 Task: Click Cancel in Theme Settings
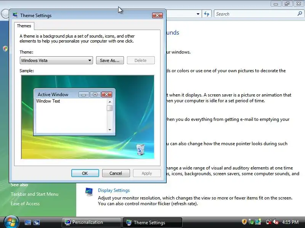click(116, 173)
